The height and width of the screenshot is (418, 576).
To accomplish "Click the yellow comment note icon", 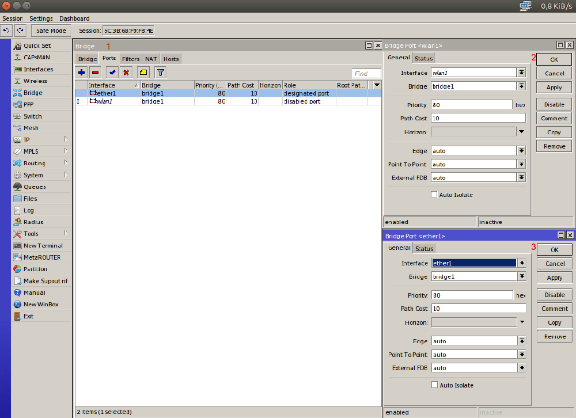I will [143, 72].
